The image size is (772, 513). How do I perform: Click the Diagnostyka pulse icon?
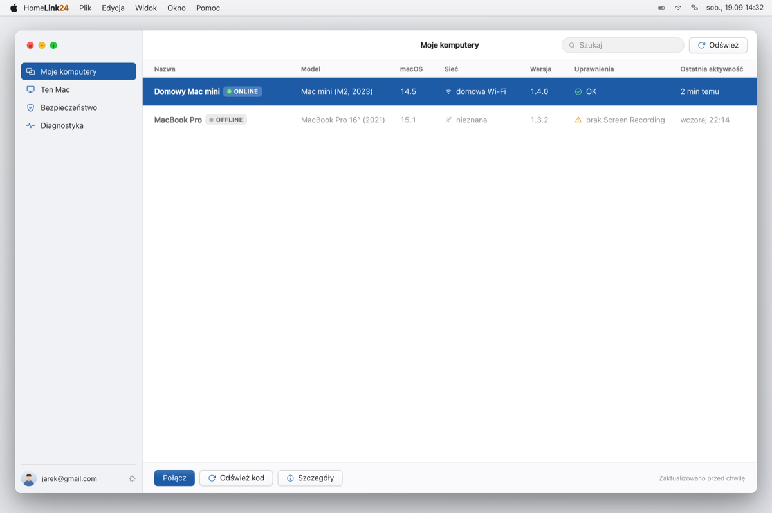click(x=30, y=125)
